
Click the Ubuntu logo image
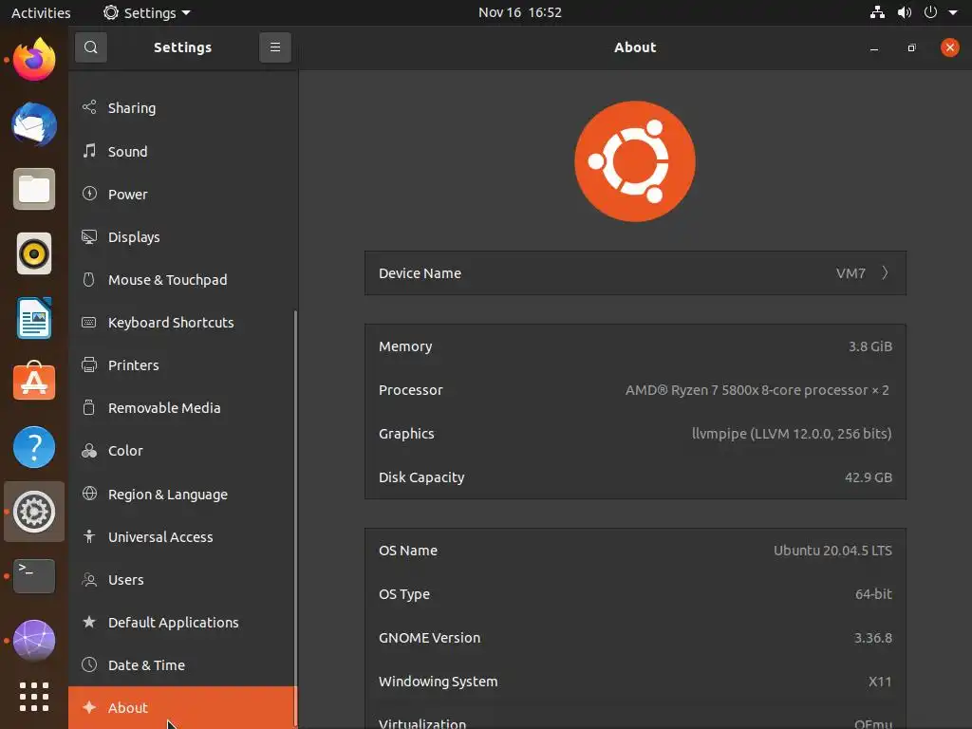(635, 161)
